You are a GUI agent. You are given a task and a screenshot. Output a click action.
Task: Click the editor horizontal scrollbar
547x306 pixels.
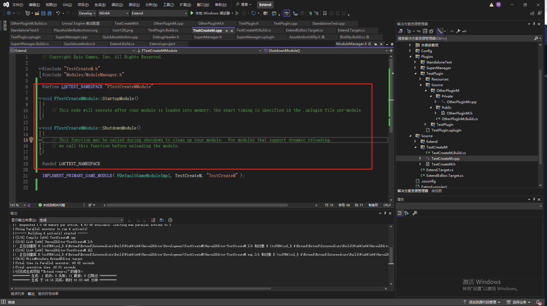click(x=197, y=205)
